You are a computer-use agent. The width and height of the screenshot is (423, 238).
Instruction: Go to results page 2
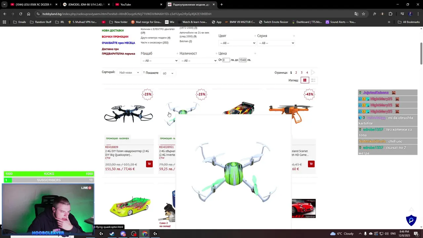point(296,73)
